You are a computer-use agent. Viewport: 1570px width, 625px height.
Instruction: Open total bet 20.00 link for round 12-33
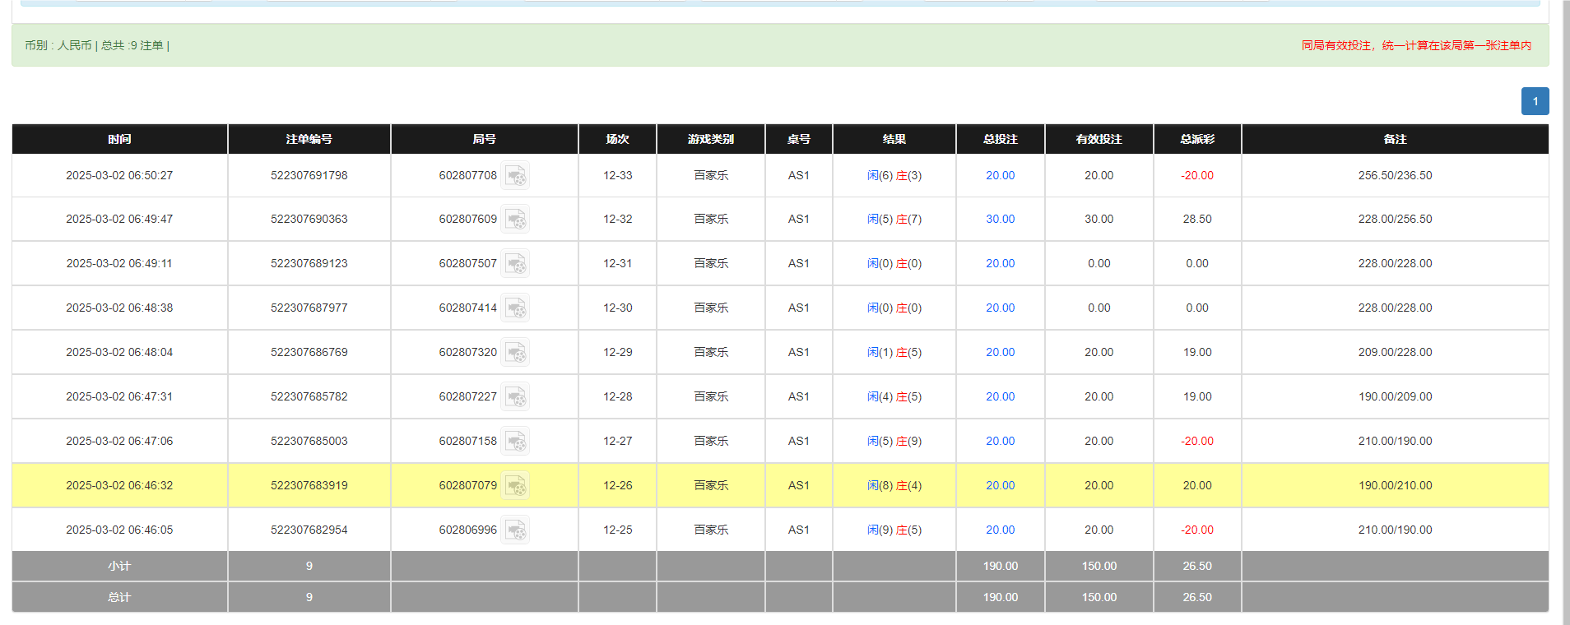[x=1000, y=176]
